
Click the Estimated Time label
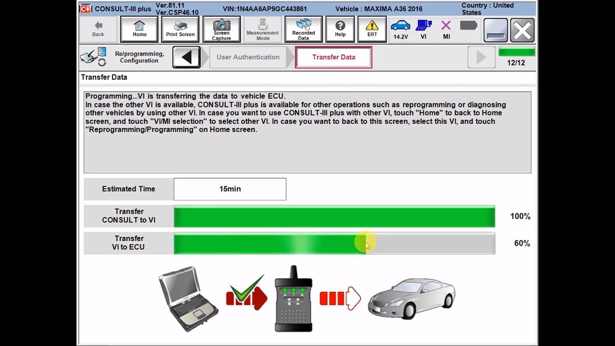(x=128, y=189)
